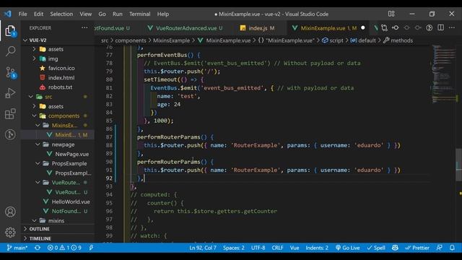Viewport: 462px width, 260px height.
Task: Open Run and Debug view icon
Action: point(10,93)
